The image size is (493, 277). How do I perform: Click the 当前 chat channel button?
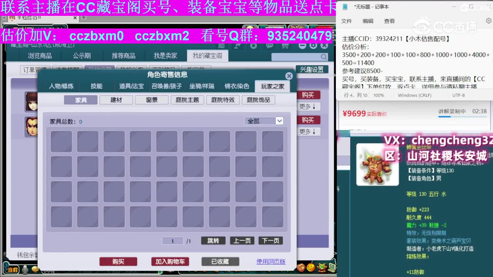click(x=13, y=270)
